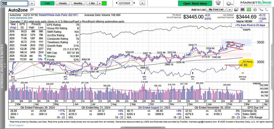274x129 pixels.
Task: Toggle the green real-time indicator square
Action: (x=104, y=3)
